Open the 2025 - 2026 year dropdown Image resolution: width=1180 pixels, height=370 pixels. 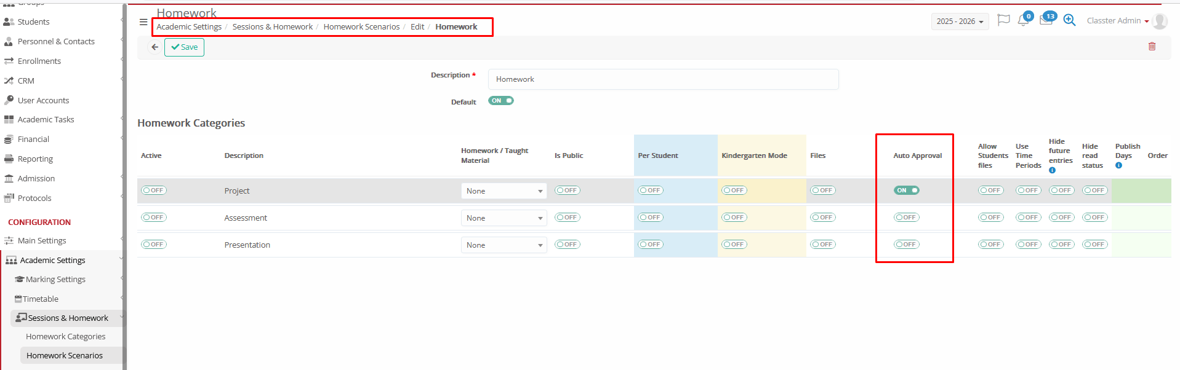pos(960,22)
